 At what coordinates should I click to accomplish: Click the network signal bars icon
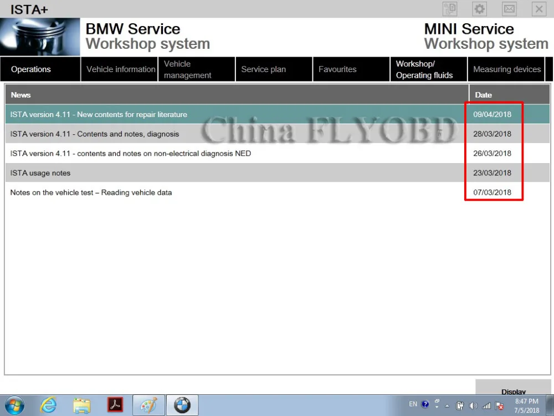tap(486, 406)
